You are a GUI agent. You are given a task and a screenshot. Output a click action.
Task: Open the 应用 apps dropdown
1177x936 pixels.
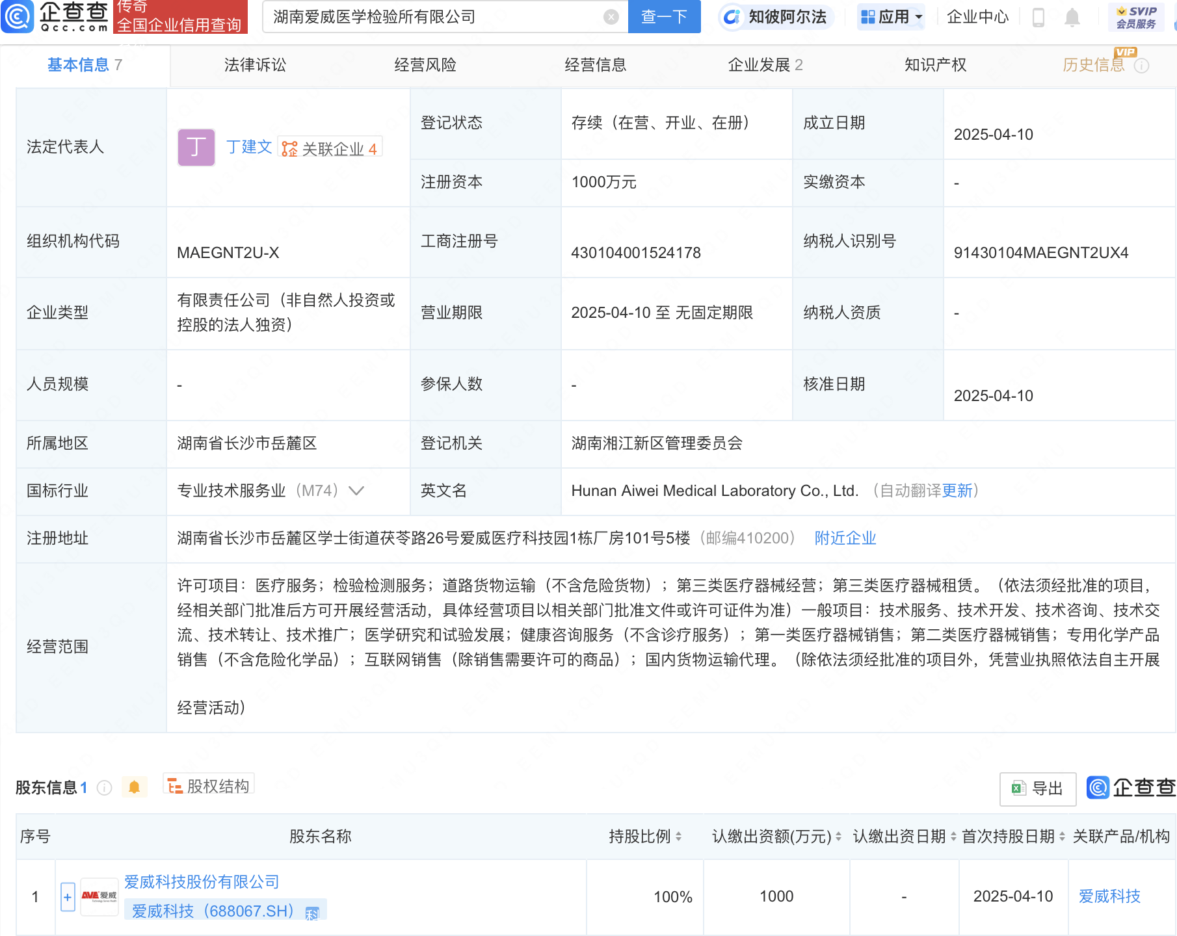891,17
